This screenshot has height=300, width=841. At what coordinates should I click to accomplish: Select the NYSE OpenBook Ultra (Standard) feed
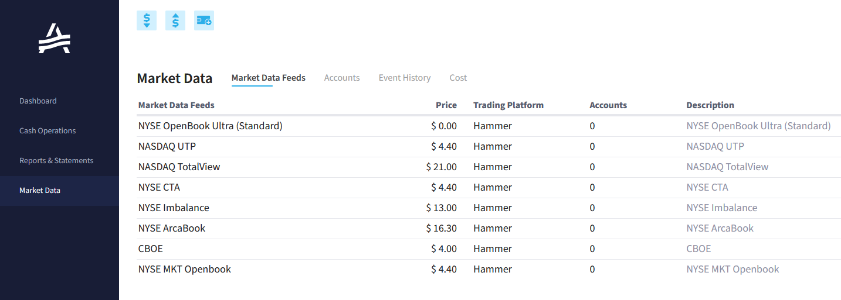(211, 126)
